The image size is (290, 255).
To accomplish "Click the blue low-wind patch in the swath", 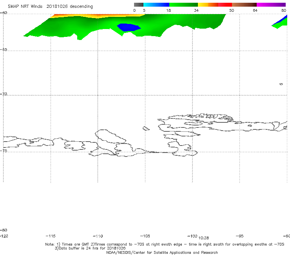I will click(x=129, y=27).
